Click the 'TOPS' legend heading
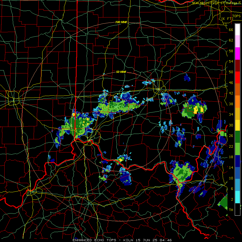The image size is (242, 242). 236,16
